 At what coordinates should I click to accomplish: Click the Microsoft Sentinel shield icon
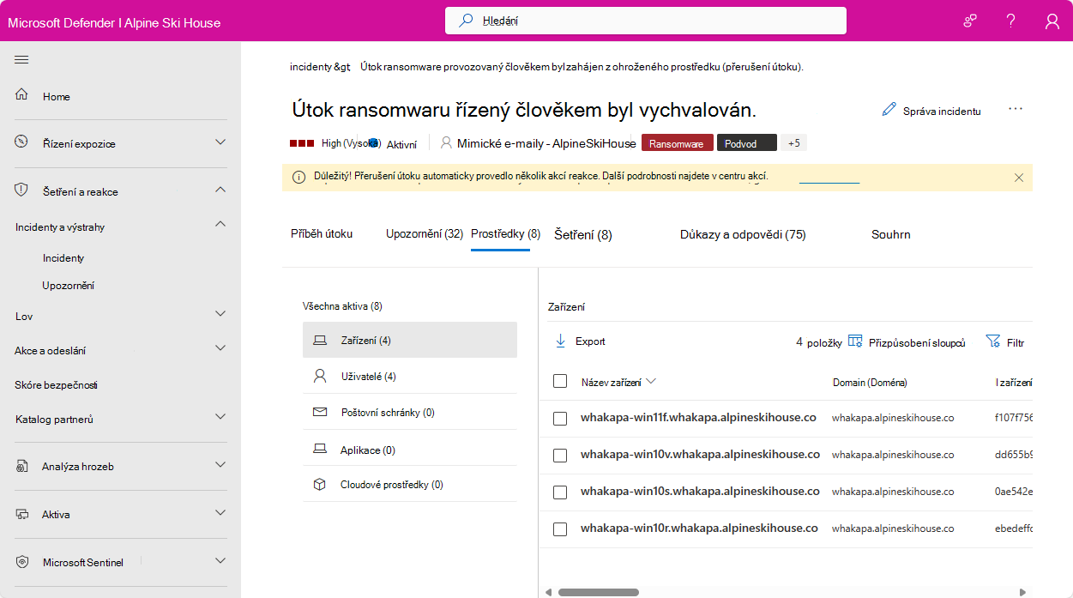coord(23,562)
